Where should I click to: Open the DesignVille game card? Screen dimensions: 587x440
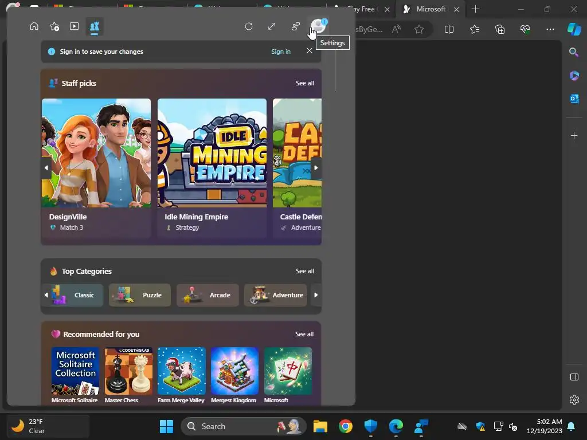point(96,168)
